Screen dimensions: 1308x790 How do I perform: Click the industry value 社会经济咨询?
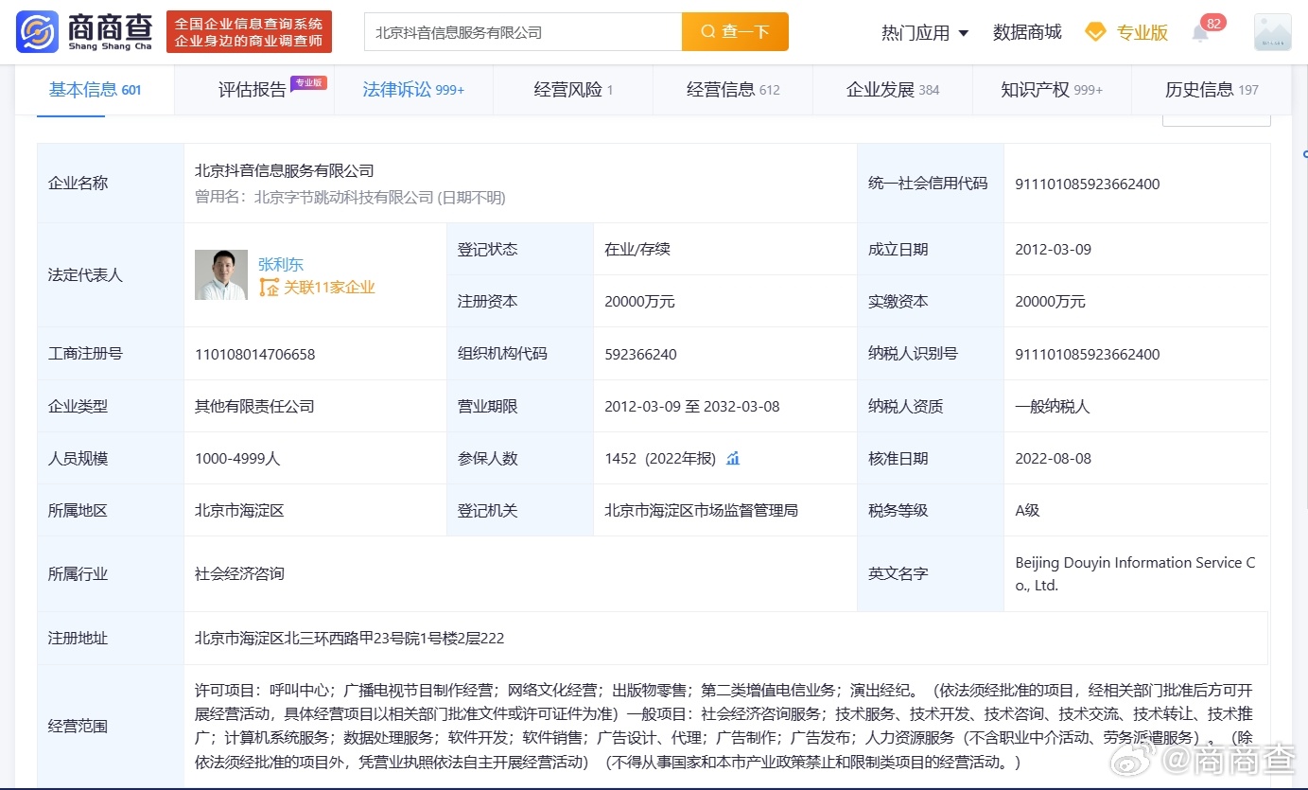239,573
